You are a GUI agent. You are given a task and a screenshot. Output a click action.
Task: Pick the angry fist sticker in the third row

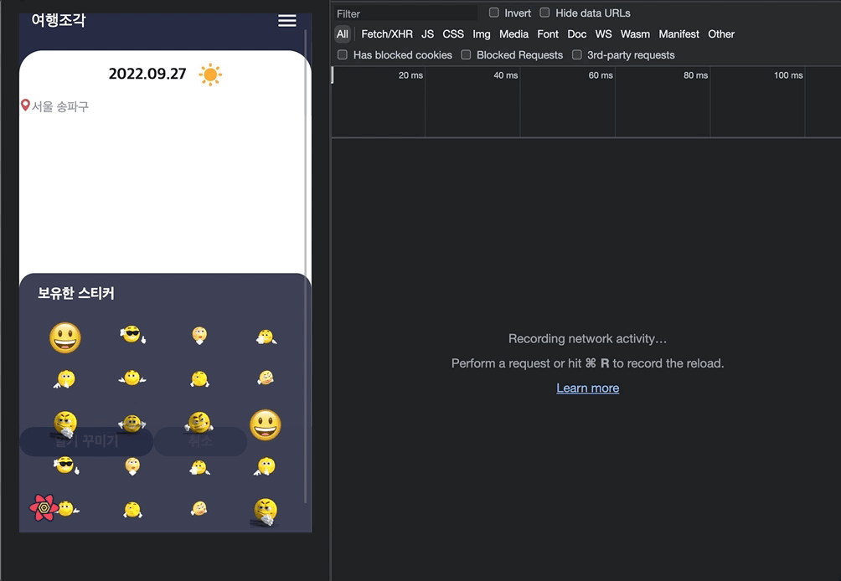64,424
